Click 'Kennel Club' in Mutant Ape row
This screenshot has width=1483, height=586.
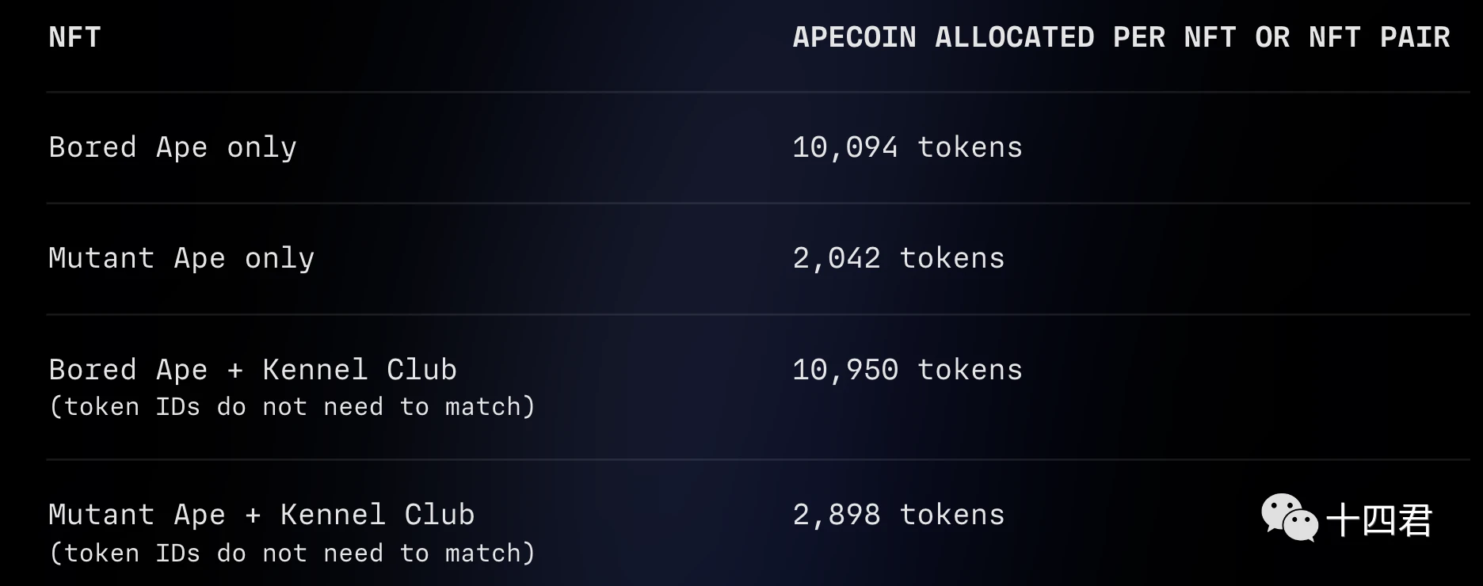377,515
